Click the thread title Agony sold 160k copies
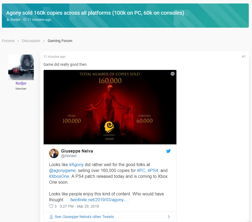 [95, 13]
